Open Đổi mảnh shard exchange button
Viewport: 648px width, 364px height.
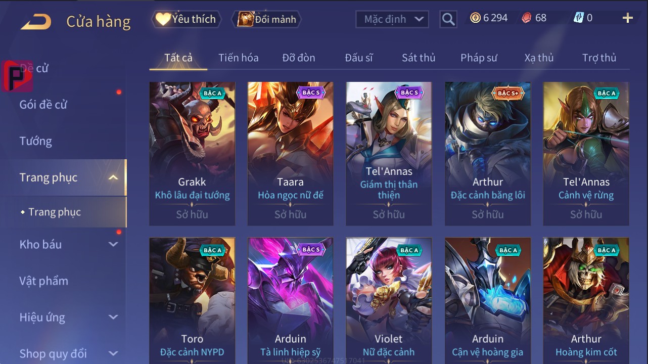[267, 19]
